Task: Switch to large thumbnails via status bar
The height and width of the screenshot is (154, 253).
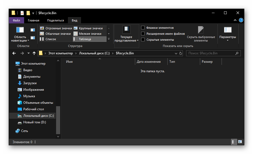Action: coord(240,142)
